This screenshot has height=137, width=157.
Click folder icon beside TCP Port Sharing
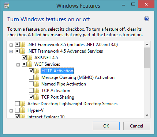tap(36, 97)
